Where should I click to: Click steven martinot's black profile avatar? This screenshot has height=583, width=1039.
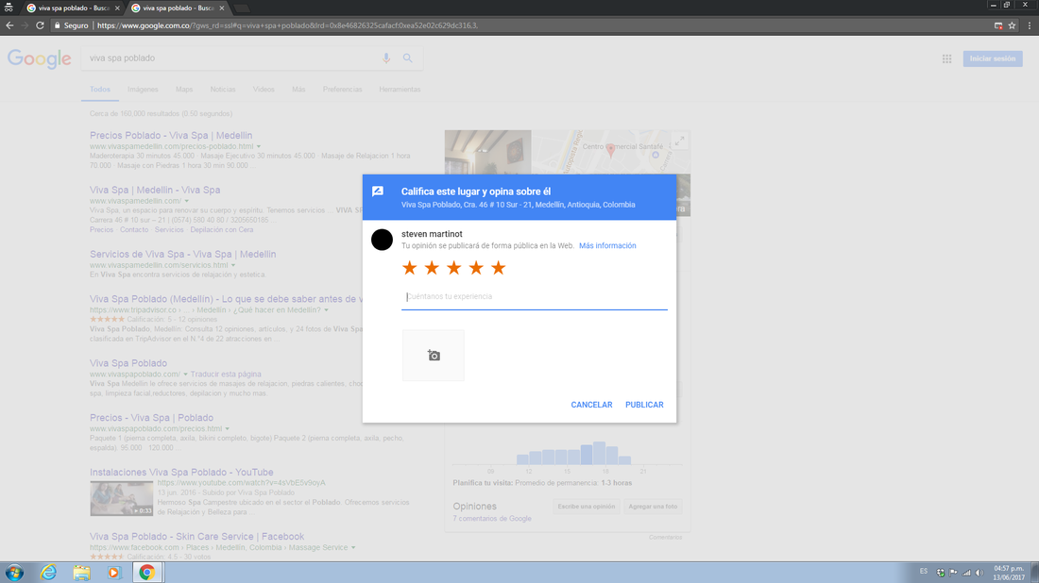[x=382, y=240]
